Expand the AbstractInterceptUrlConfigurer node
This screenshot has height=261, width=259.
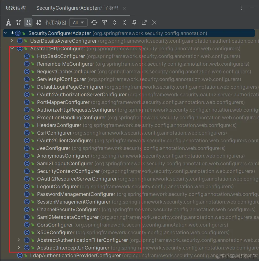point(19,248)
